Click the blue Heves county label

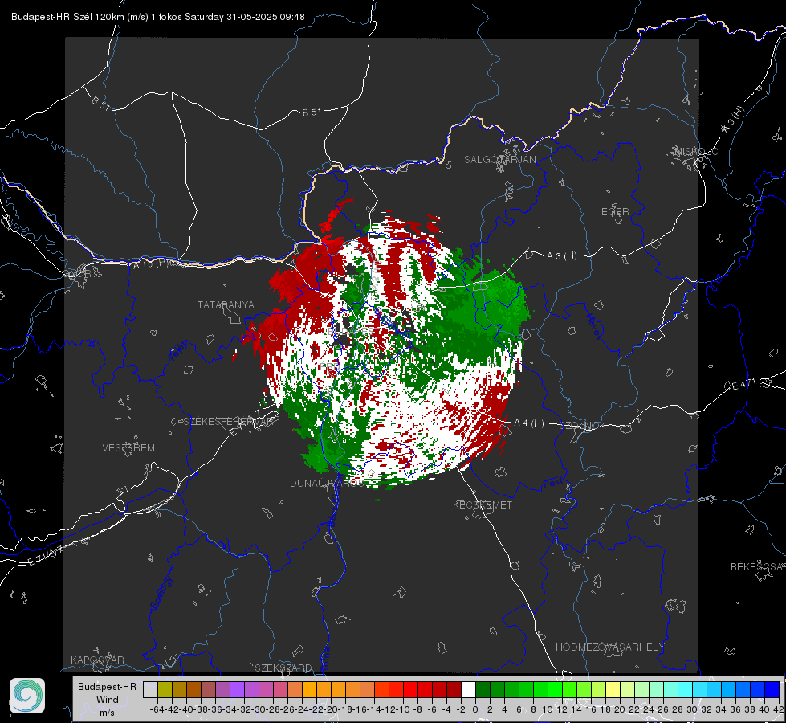(x=593, y=325)
